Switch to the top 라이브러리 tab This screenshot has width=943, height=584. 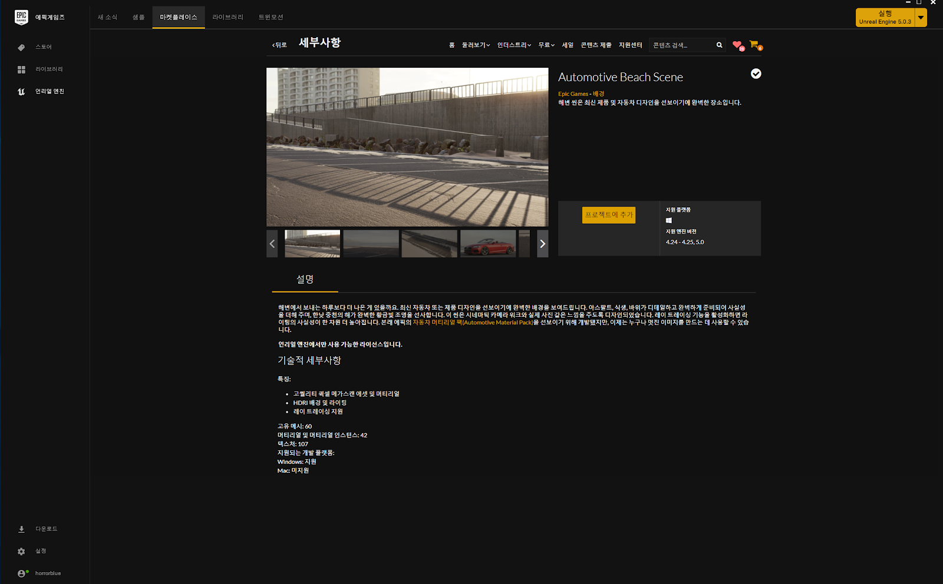click(x=227, y=18)
